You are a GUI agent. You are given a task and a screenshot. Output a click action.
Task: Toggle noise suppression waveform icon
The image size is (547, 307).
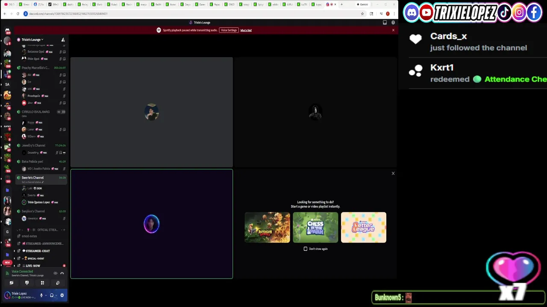point(55,273)
